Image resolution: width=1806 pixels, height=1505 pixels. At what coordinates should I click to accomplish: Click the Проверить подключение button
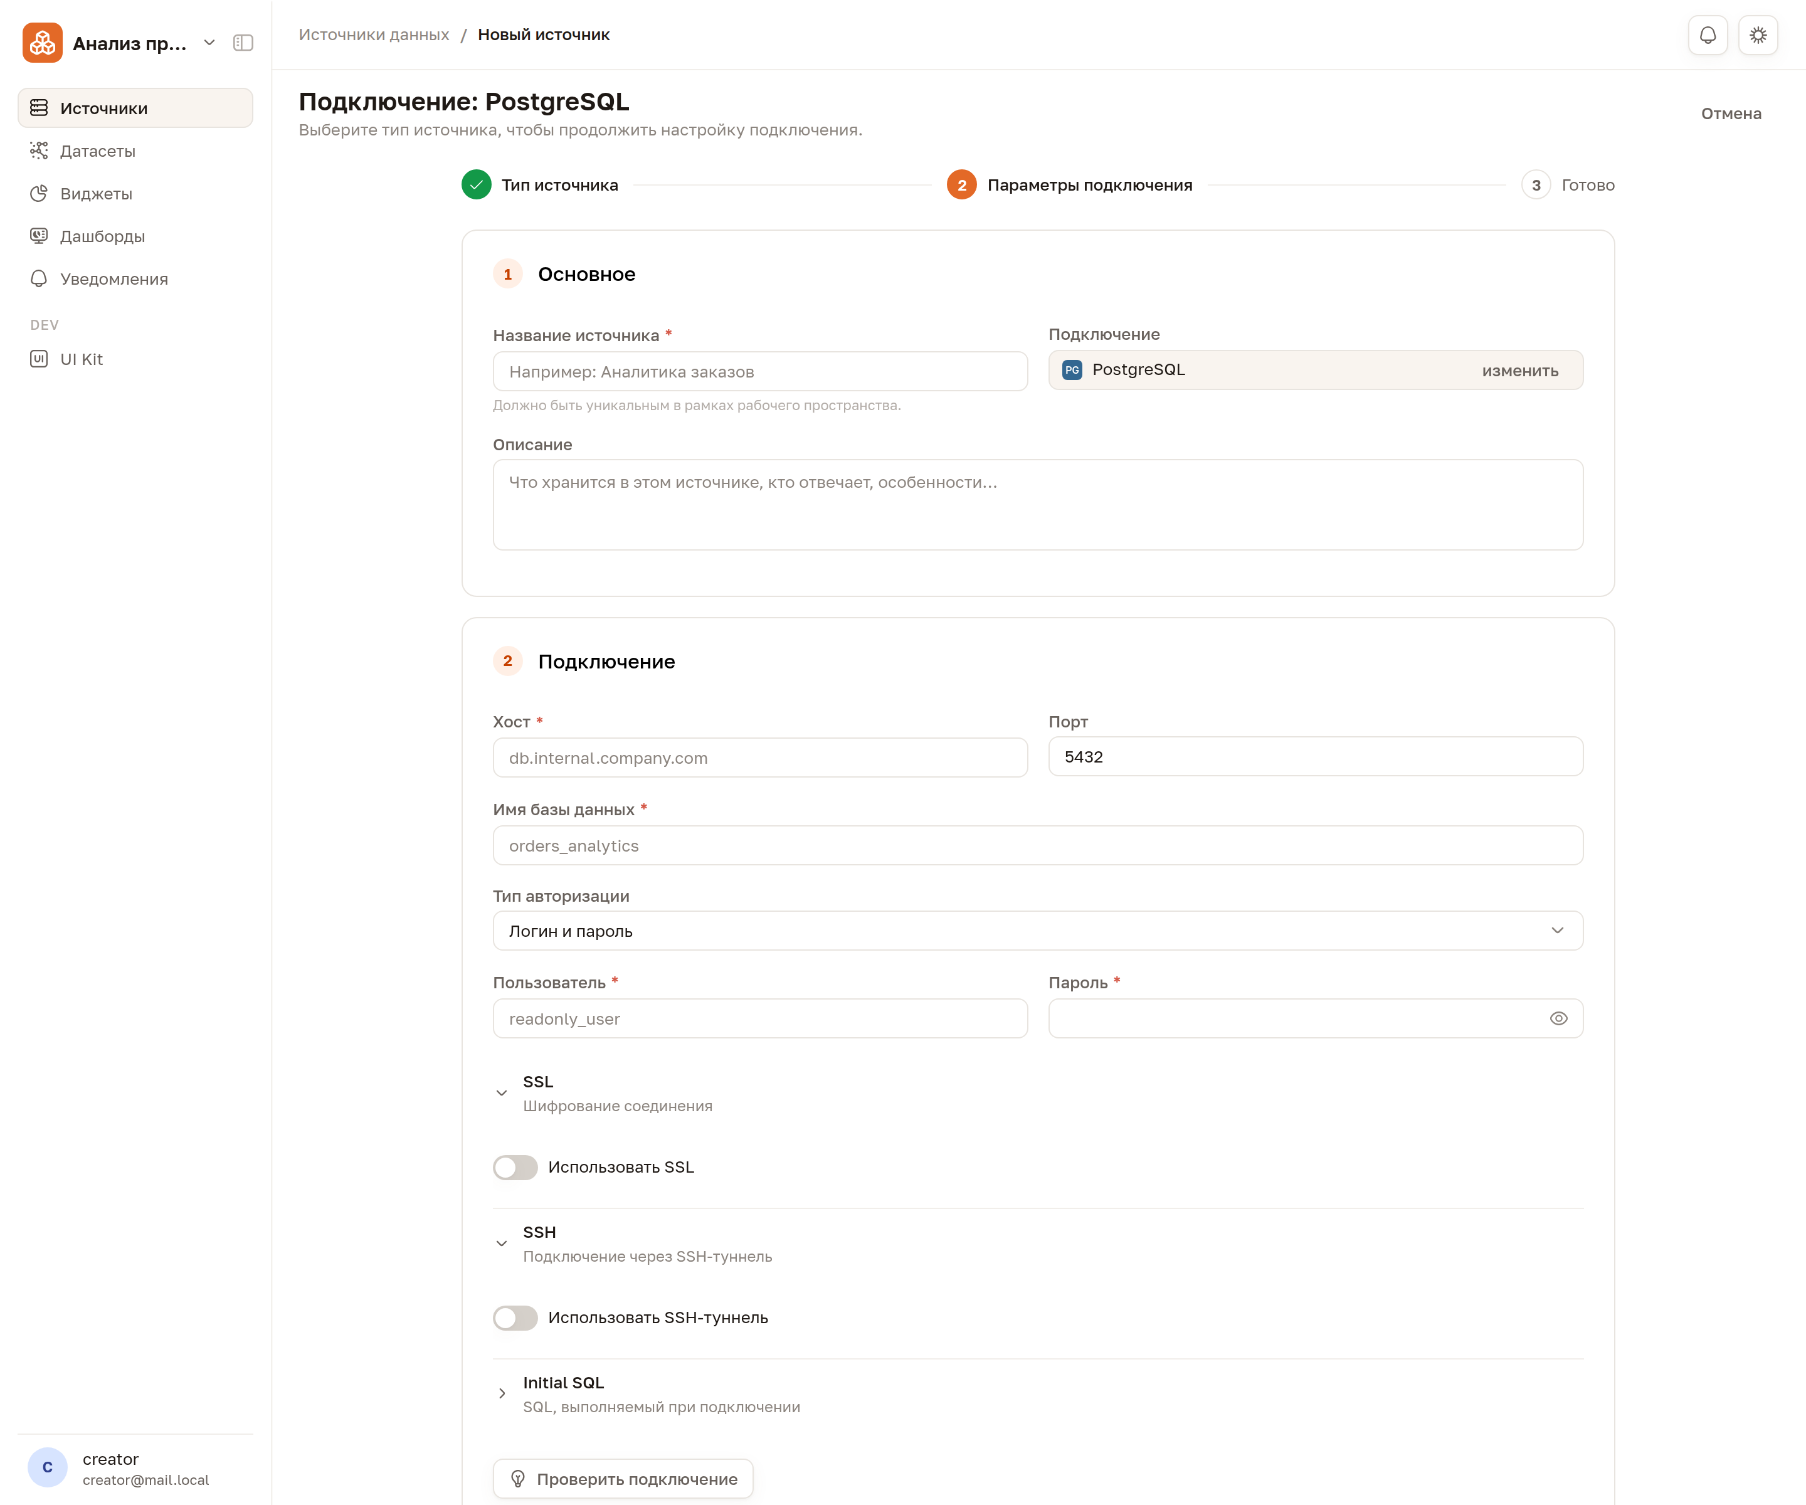tap(623, 1479)
